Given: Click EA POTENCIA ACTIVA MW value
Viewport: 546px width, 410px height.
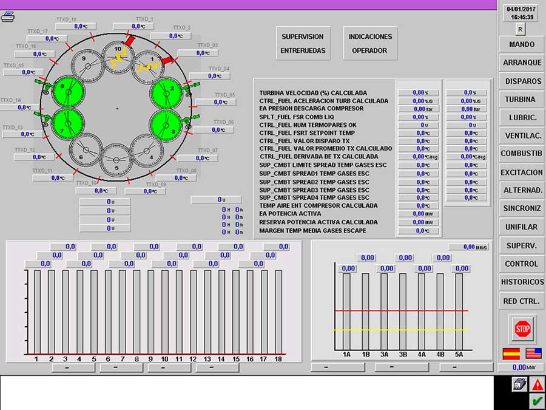Looking at the screenshot, I should tap(419, 214).
